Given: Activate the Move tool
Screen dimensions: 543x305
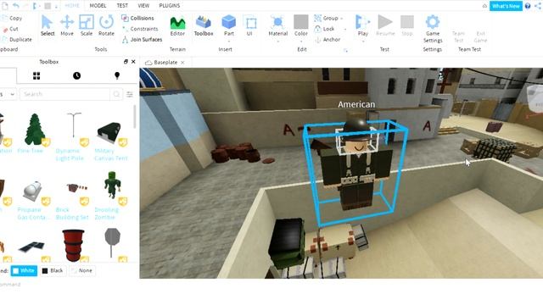Looking at the screenshot, I should [66, 25].
